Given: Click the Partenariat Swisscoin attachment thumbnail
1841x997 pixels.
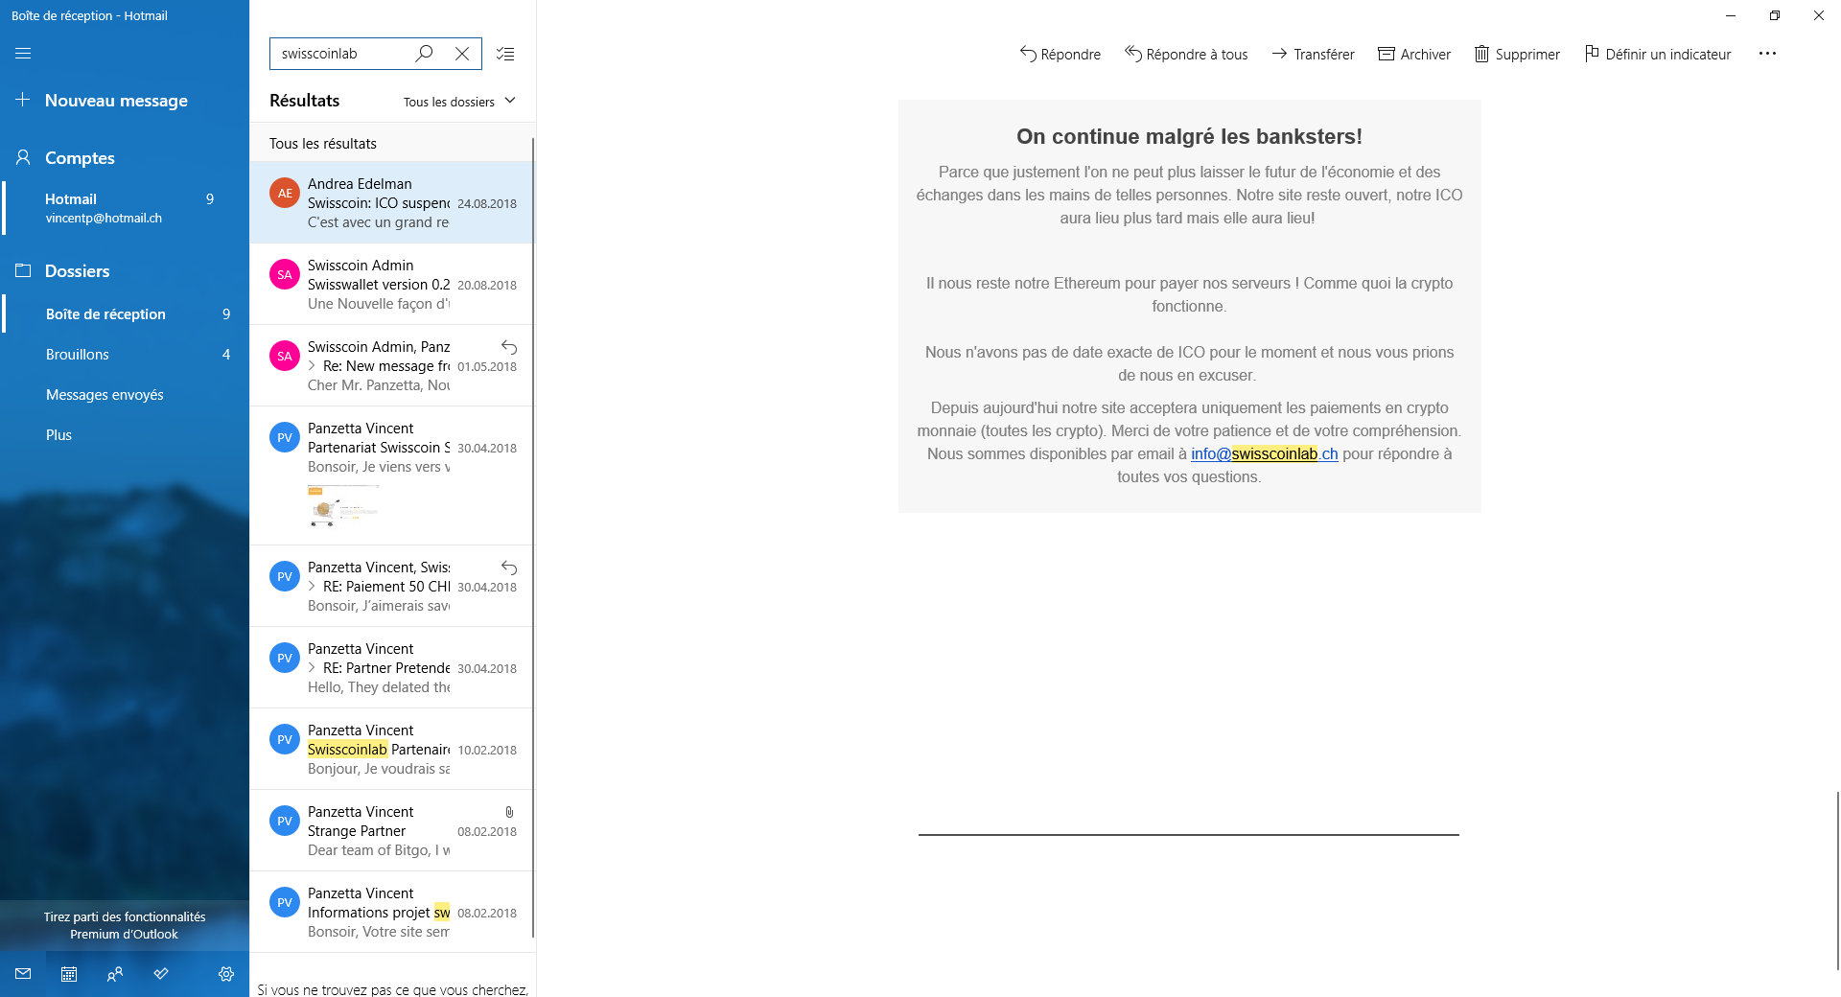Looking at the screenshot, I should (343, 505).
